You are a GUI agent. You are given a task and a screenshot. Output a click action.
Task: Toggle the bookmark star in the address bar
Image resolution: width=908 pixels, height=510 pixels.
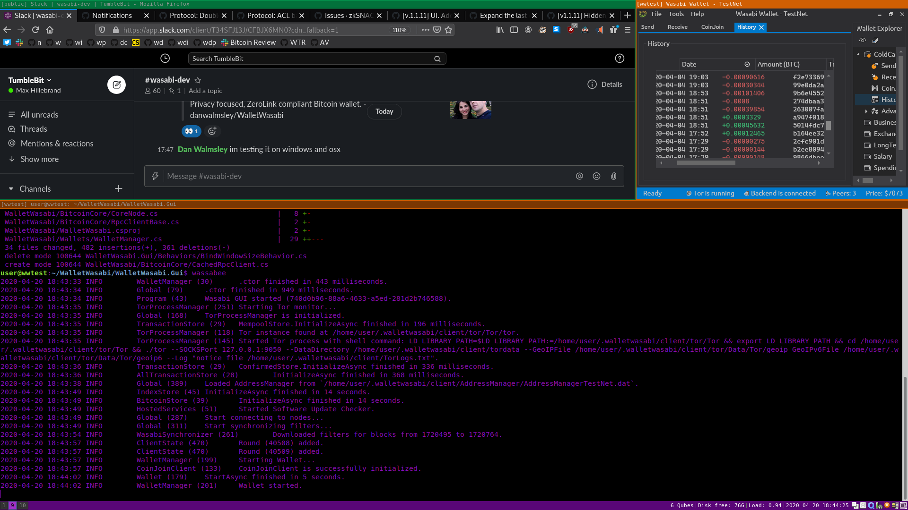click(x=448, y=30)
